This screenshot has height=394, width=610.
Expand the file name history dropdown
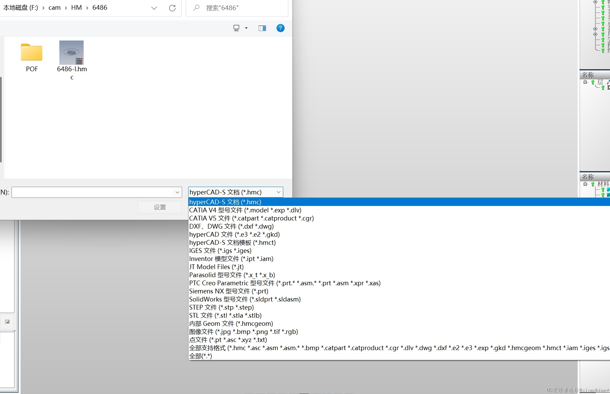tap(177, 192)
